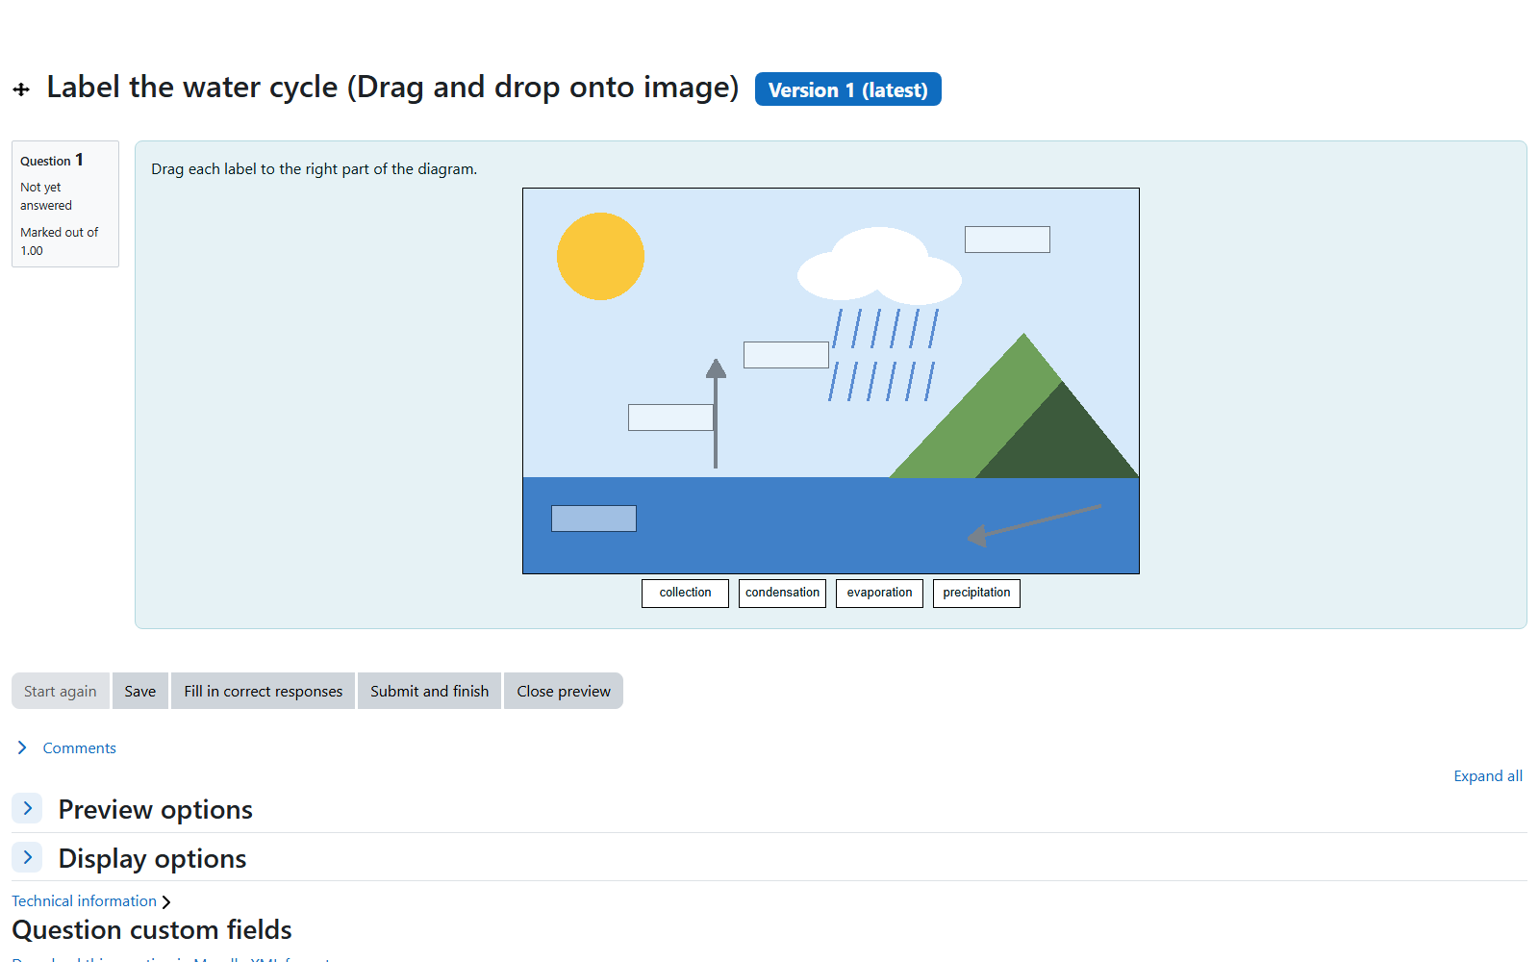Click the Start again button
The image size is (1539, 962).
[x=60, y=691]
